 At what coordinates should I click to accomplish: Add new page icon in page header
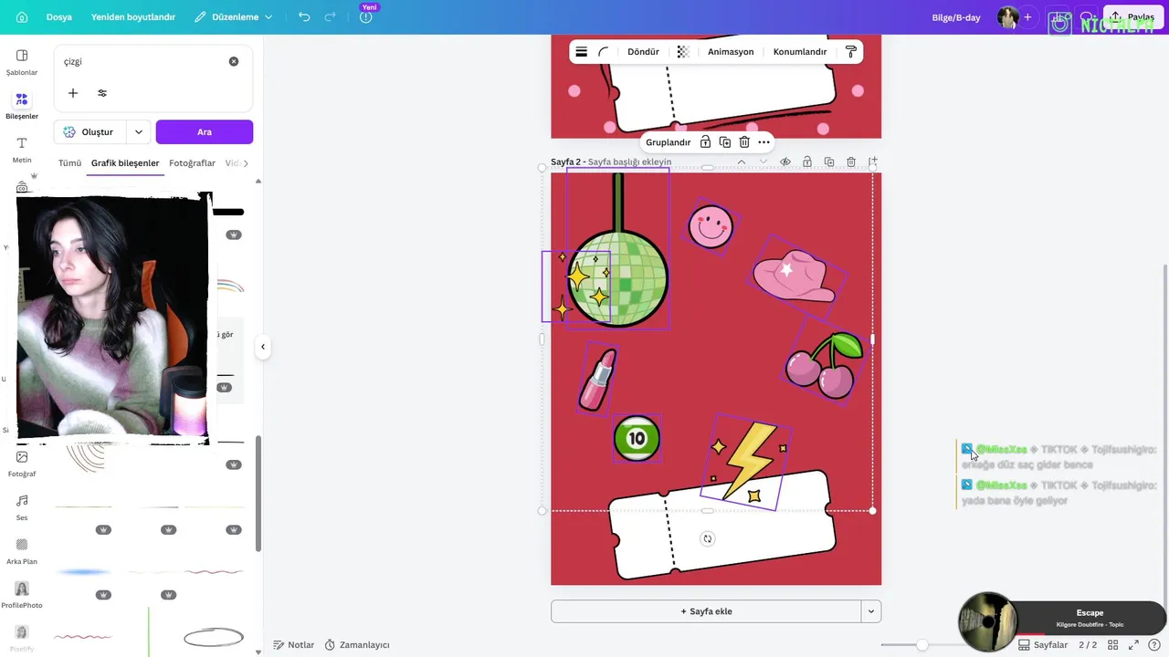pyautogui.click(x=873, y=162)
